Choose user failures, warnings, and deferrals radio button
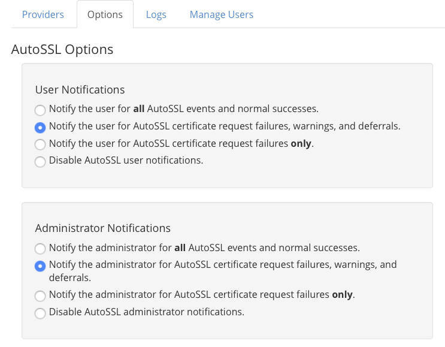The image size is (445, 347). point(40,127)
